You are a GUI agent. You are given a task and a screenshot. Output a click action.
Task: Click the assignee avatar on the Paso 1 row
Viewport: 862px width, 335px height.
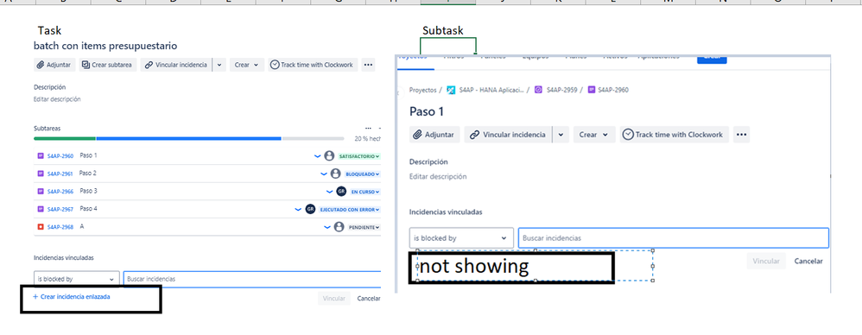[329, 156]
